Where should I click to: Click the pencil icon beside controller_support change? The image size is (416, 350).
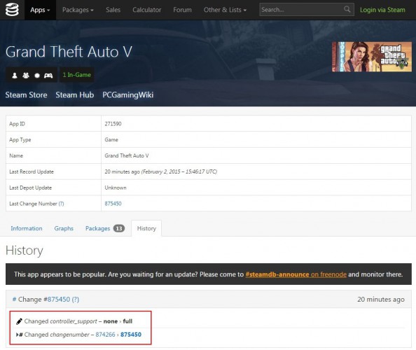19,321
